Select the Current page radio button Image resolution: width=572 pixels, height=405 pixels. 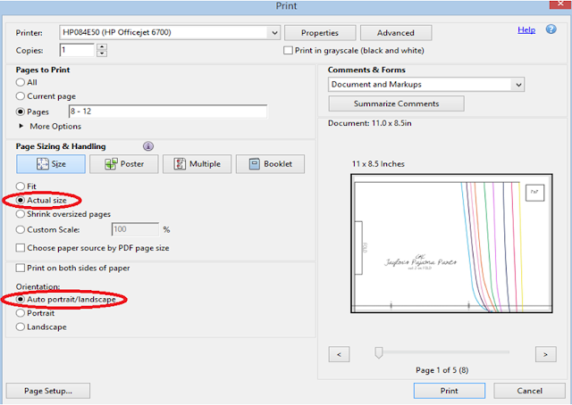pos(21,96)
